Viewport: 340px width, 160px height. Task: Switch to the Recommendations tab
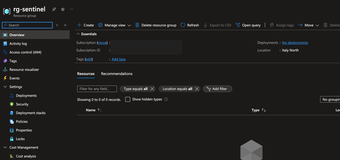pyautogui.click(x=117, y=74)
